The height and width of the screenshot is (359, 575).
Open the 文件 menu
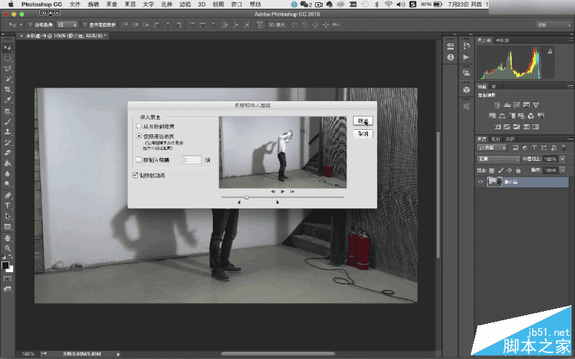(x=75, y=4)
